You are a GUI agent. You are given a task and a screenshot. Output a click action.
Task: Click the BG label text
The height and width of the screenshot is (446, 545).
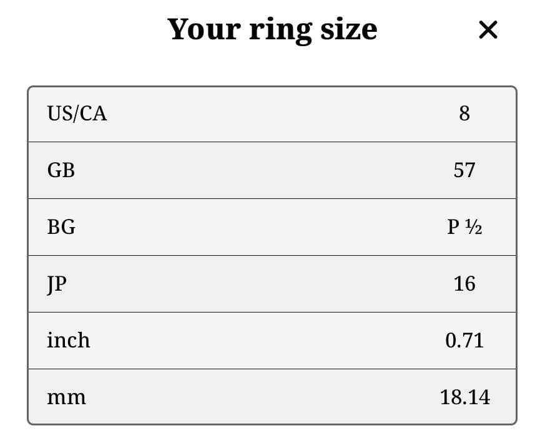pos(62,226)
